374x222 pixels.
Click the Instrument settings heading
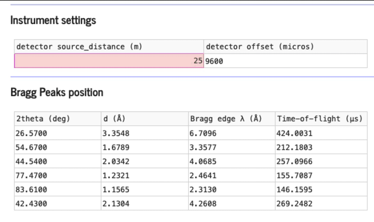coord(53,20)
